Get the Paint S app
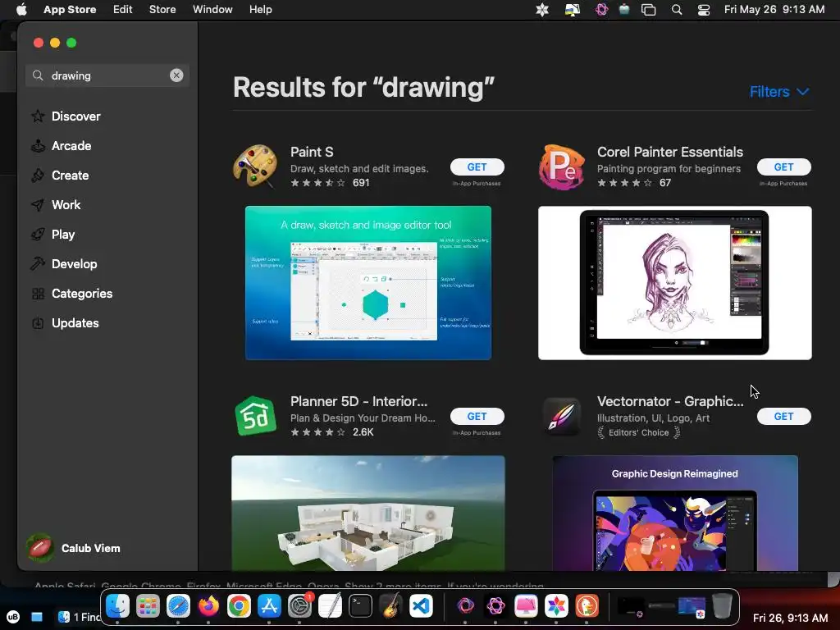This screenshot has height=630, width=840. pos(477,167)
